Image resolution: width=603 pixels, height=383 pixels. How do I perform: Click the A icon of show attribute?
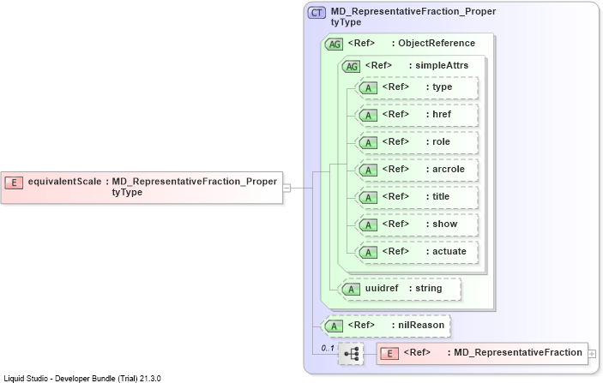click(368, 225)
